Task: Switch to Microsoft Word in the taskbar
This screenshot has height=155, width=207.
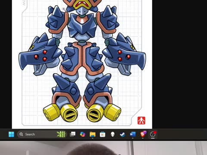Action: coord(132,134)
